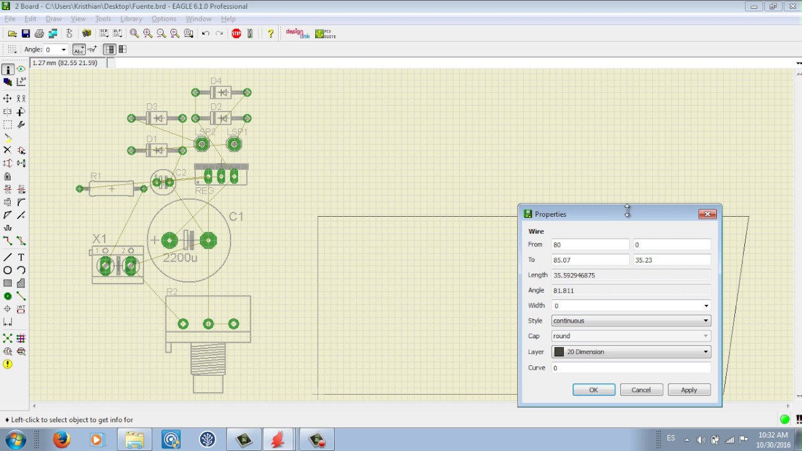Screen dimensions: 802x451
Task: Select the Info tool
Action: click(8, 70)
